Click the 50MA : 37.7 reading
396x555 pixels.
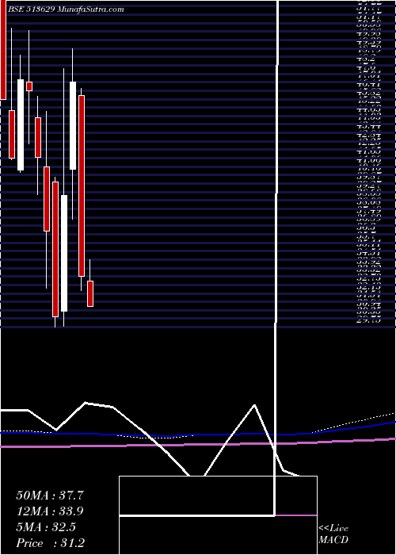pos(50,496)
